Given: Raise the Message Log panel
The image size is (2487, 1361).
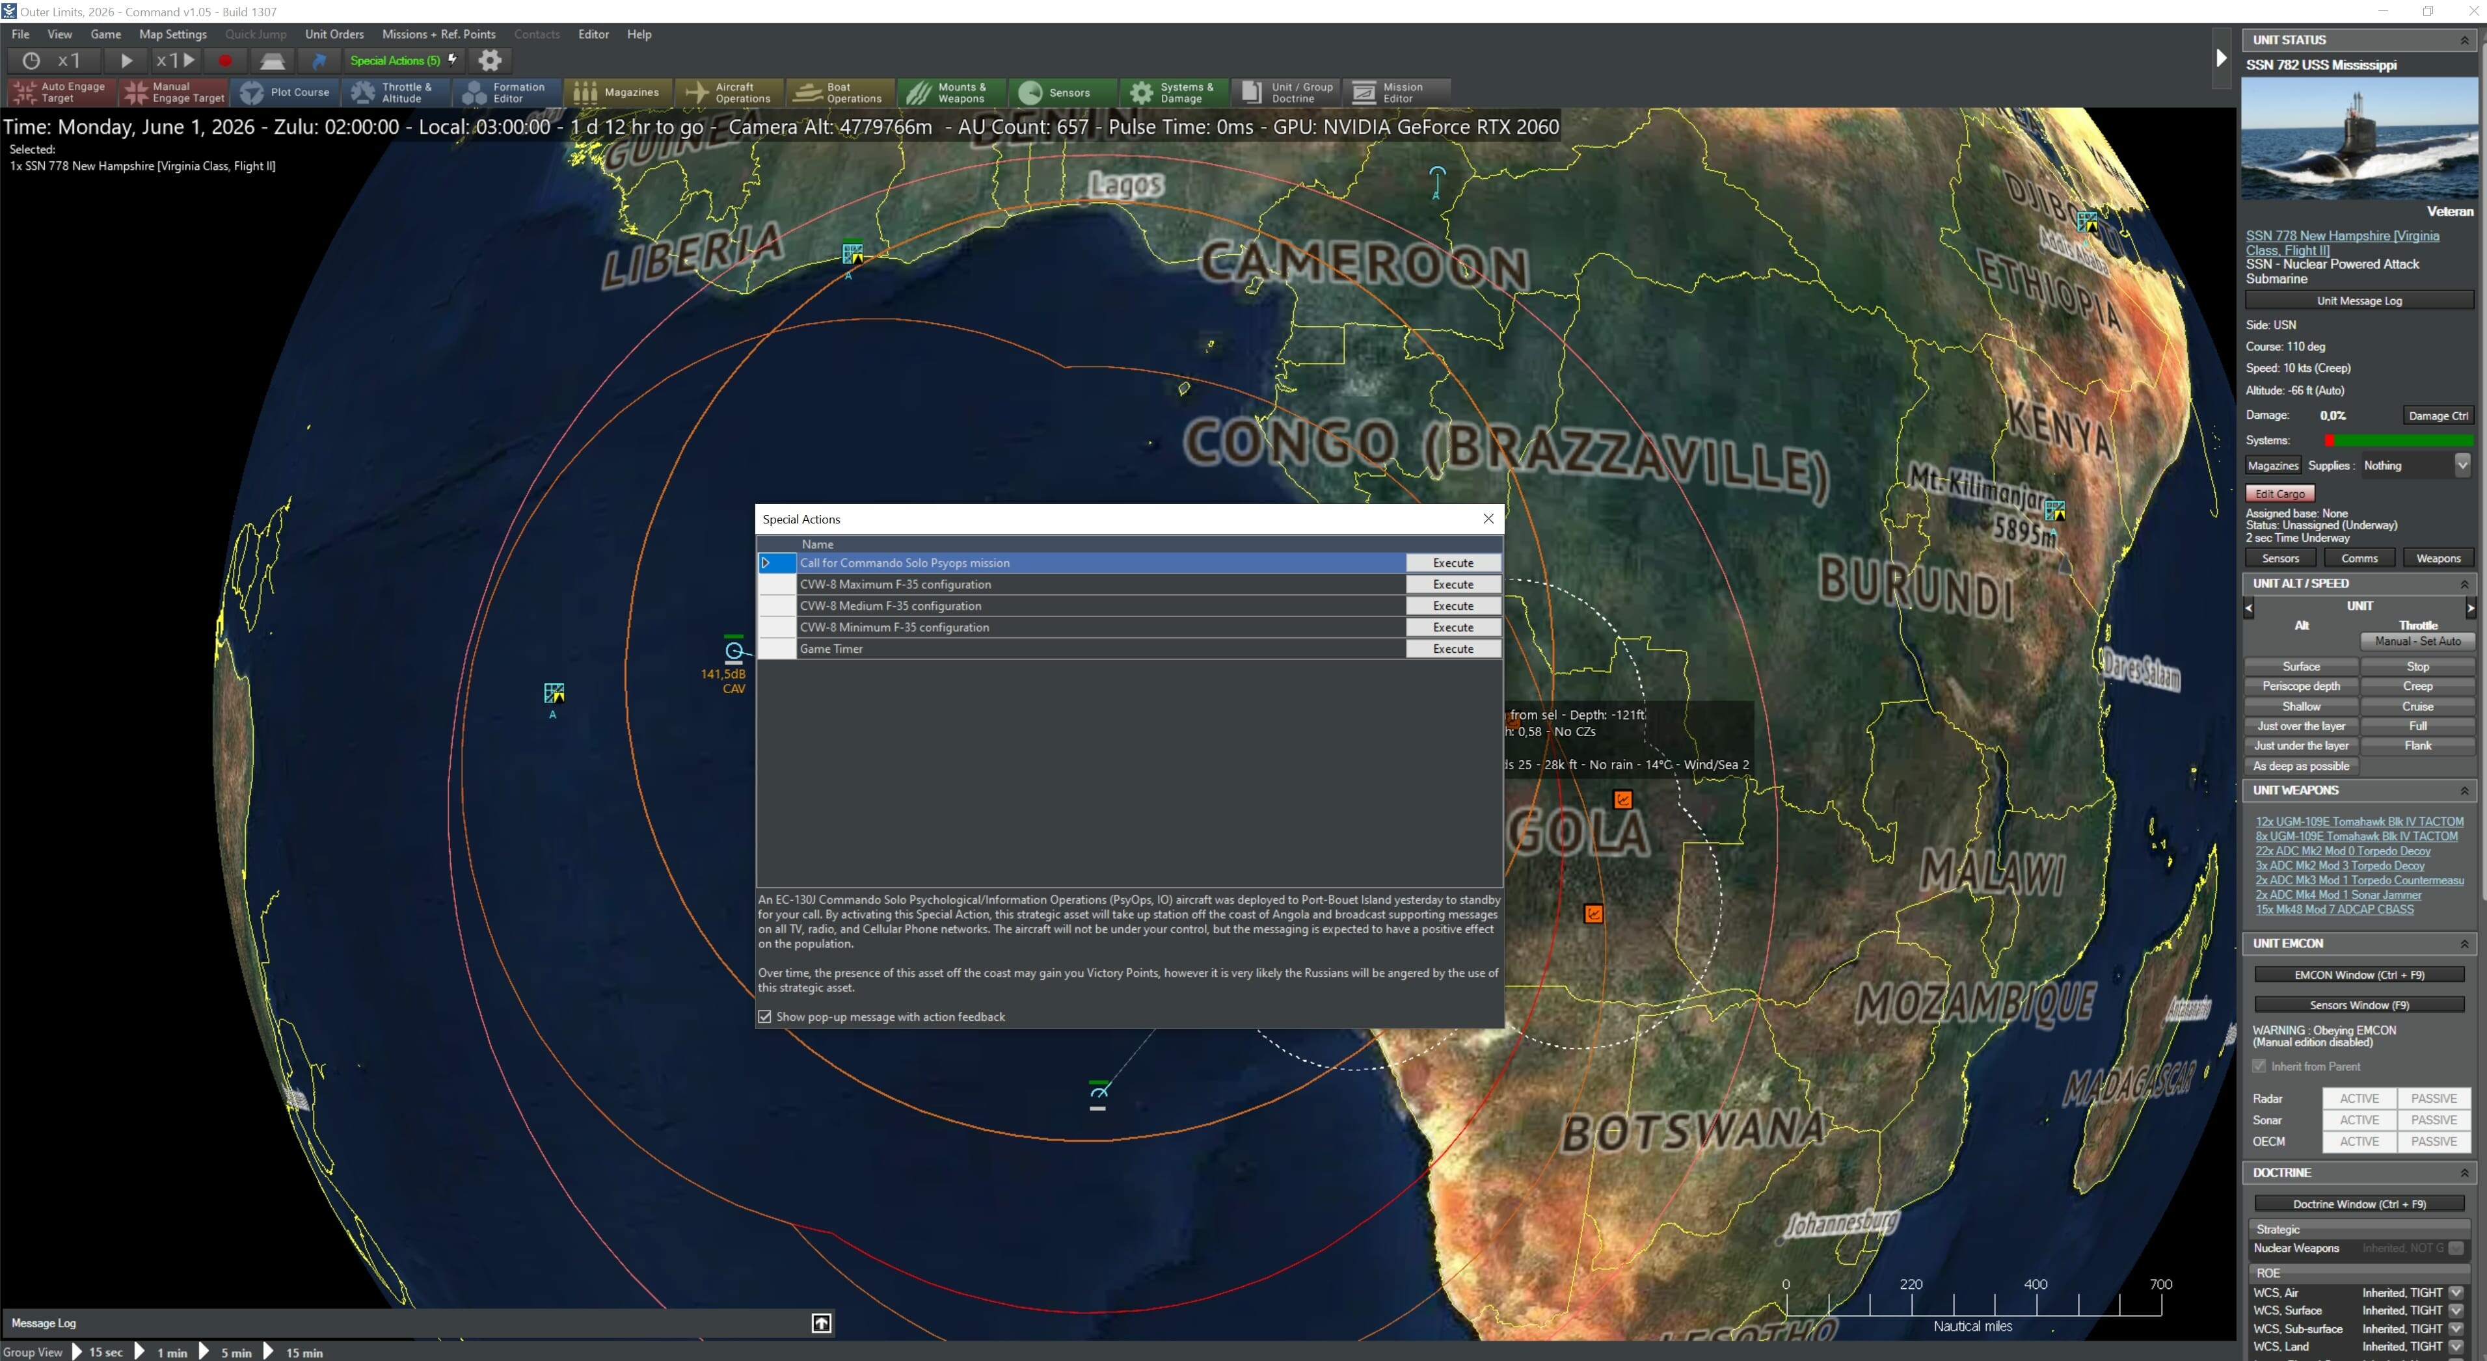Looking at the screenshot, I should [x=819, y=1323].
